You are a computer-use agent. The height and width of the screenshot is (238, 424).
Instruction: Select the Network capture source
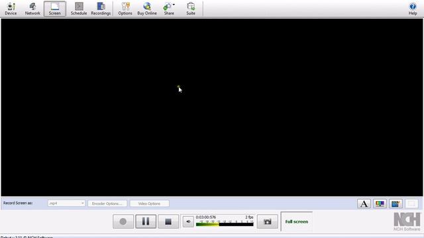pos(32,9)
